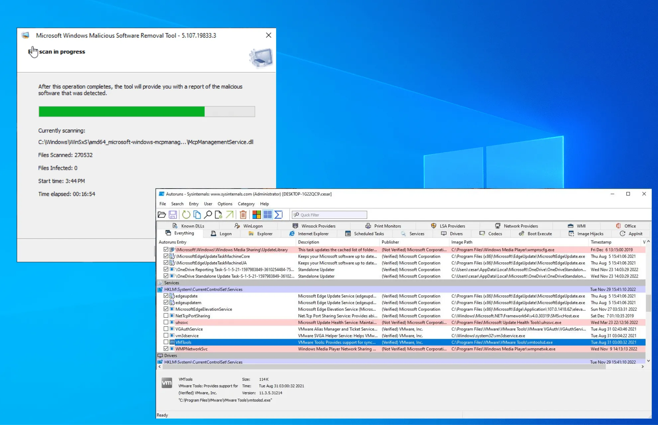Click into the Quick Filter input field
The height and width of the screenshot is (425, 658).
pyautogui.click(x=329, y=215)
